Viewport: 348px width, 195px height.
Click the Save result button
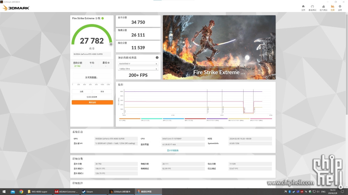[102, 91]
